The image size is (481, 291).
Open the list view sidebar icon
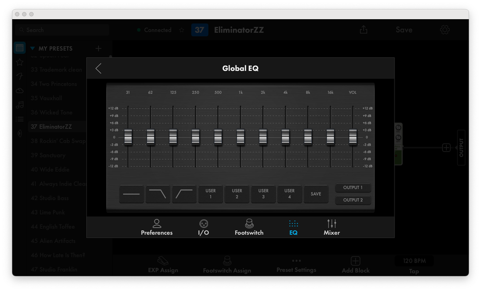click(x=19, y=119)
